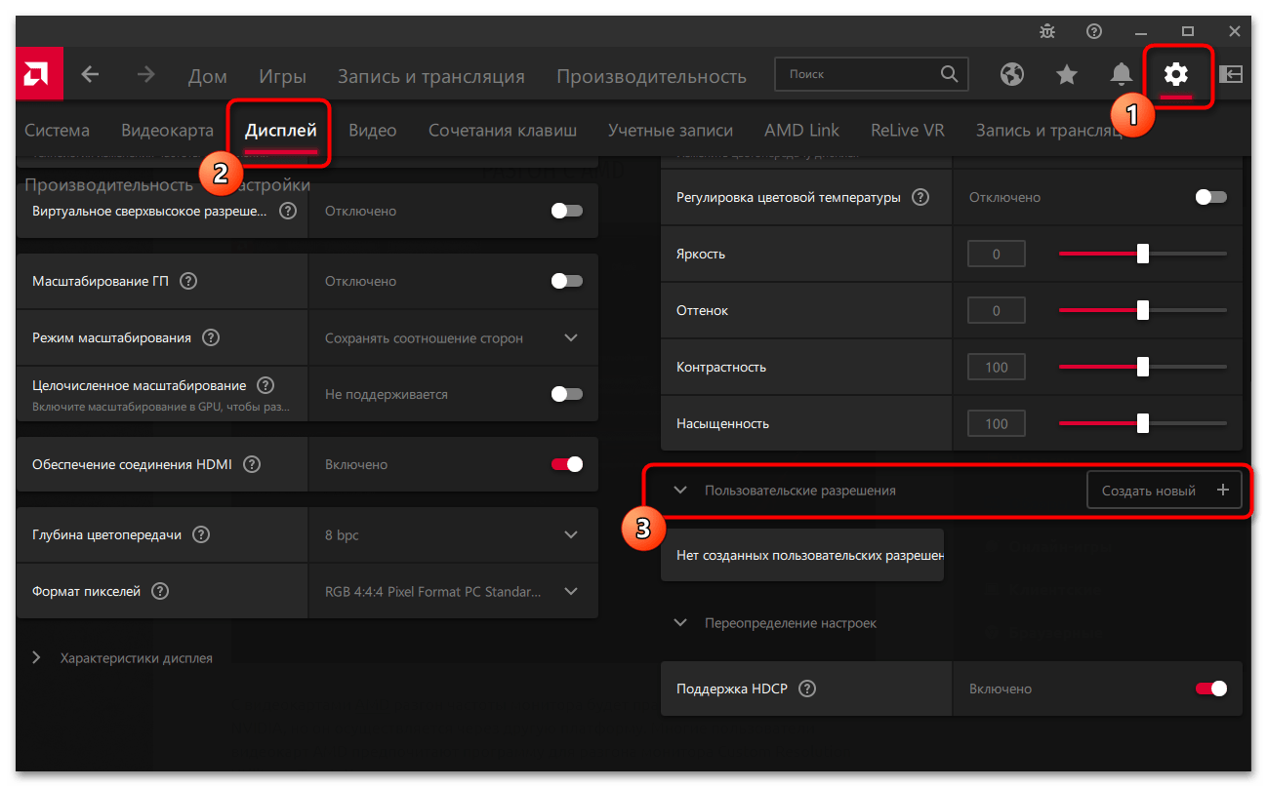Viewport: 1267px width, 787px height.
Task: Open favorites star icon
Action: click(1067, 74)
